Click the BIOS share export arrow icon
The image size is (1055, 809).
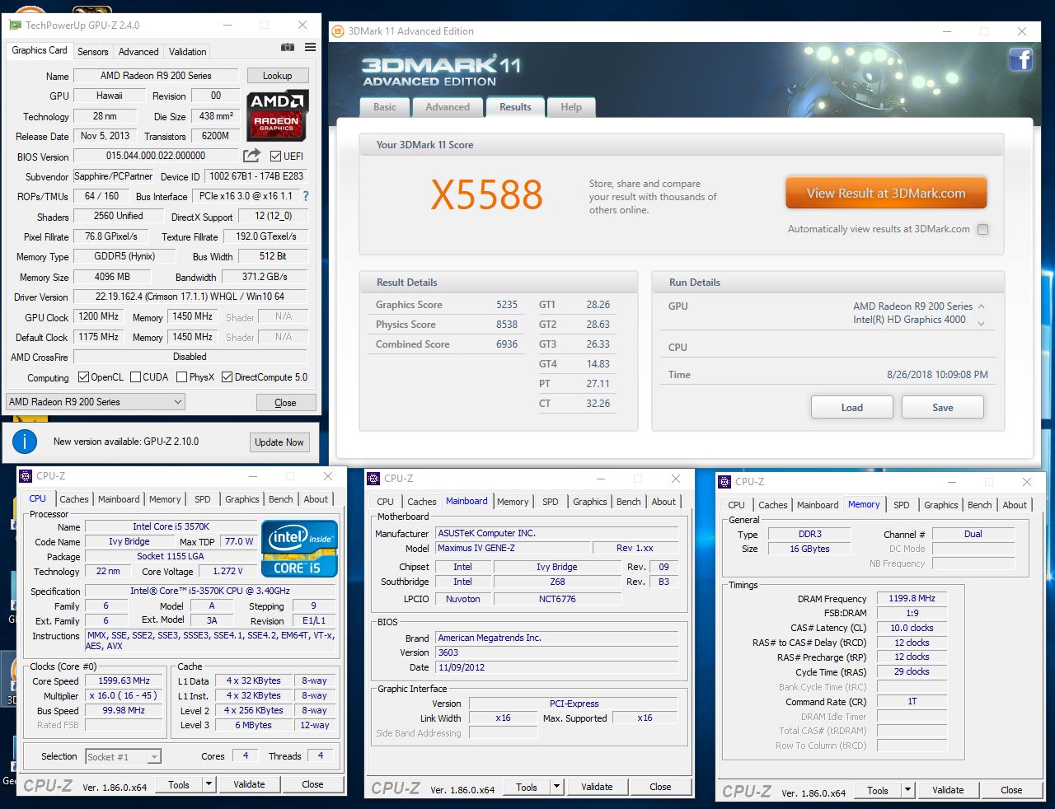click(x=252, y=155)
